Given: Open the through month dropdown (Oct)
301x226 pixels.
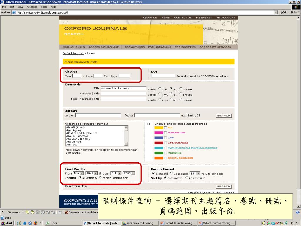Looking at the screenshot, I should click(119, 173).
